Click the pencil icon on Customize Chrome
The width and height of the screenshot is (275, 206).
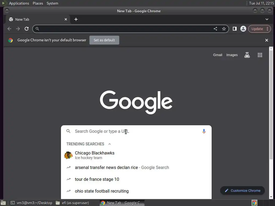point(226,190)
